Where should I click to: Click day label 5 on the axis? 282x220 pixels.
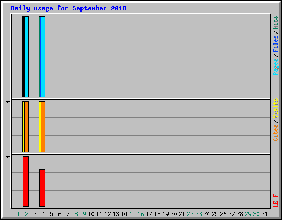pos(51,214)
